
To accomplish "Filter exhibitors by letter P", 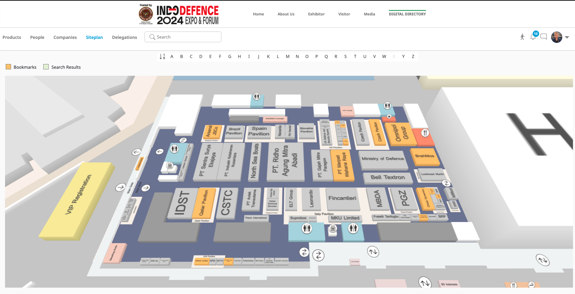I will coord(316,56).
